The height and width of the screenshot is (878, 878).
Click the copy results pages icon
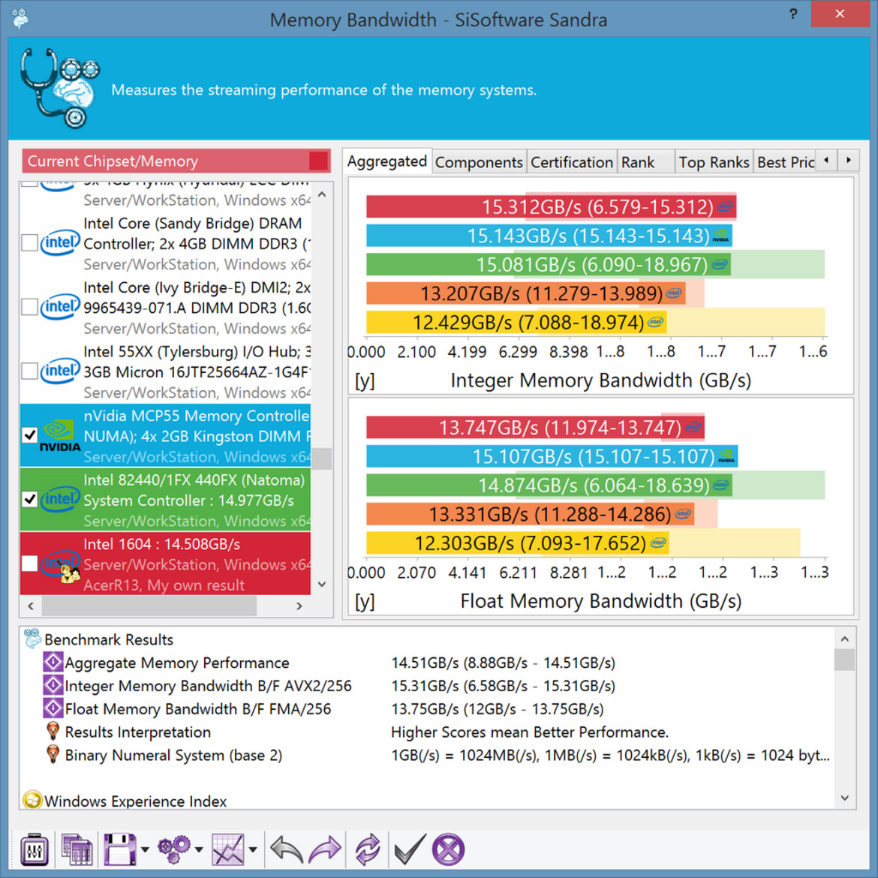click(77, 849)
